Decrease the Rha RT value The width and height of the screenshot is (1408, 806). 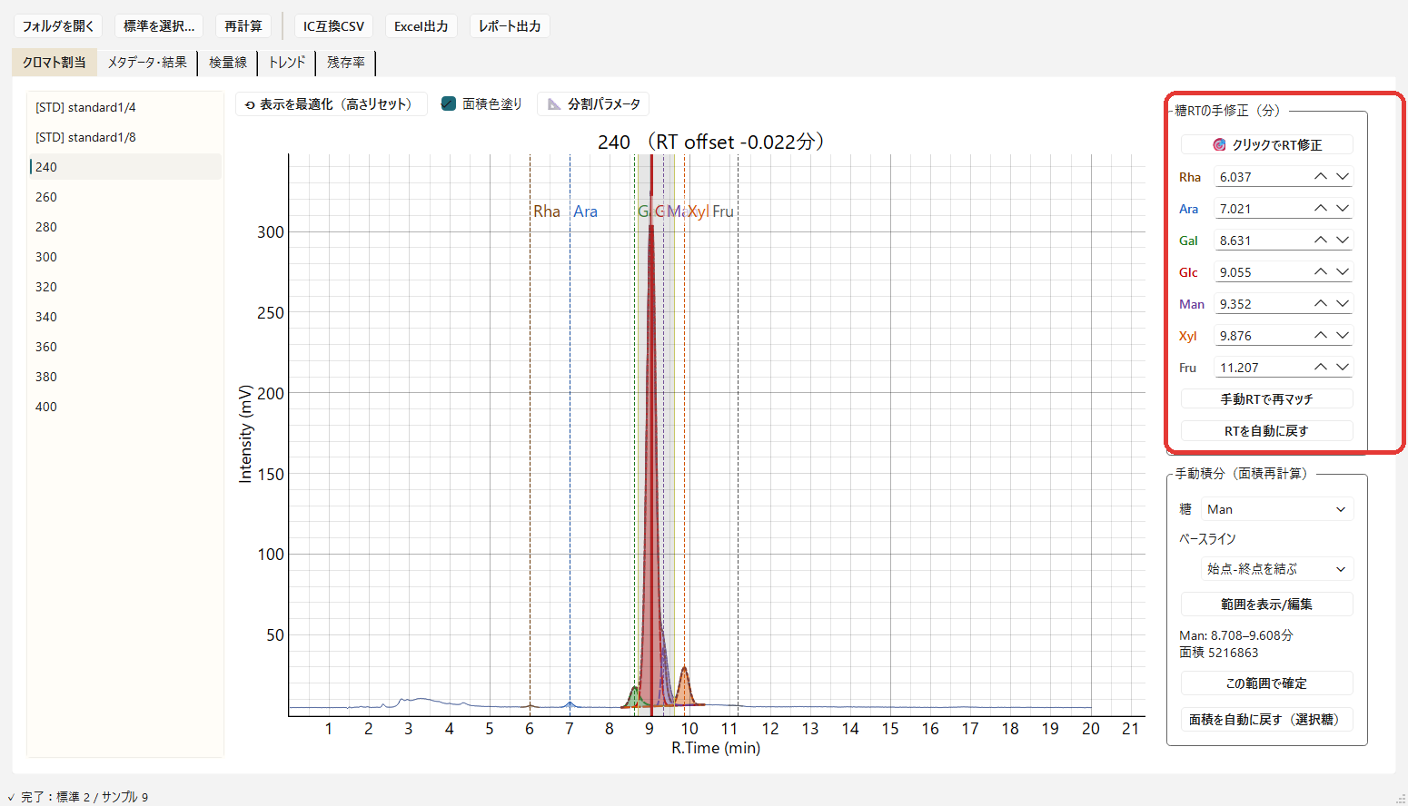pos(1343,177)
